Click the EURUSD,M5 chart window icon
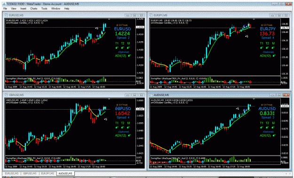Image resolution: width=294 pixels, height=178 pixels. [6, 15]
